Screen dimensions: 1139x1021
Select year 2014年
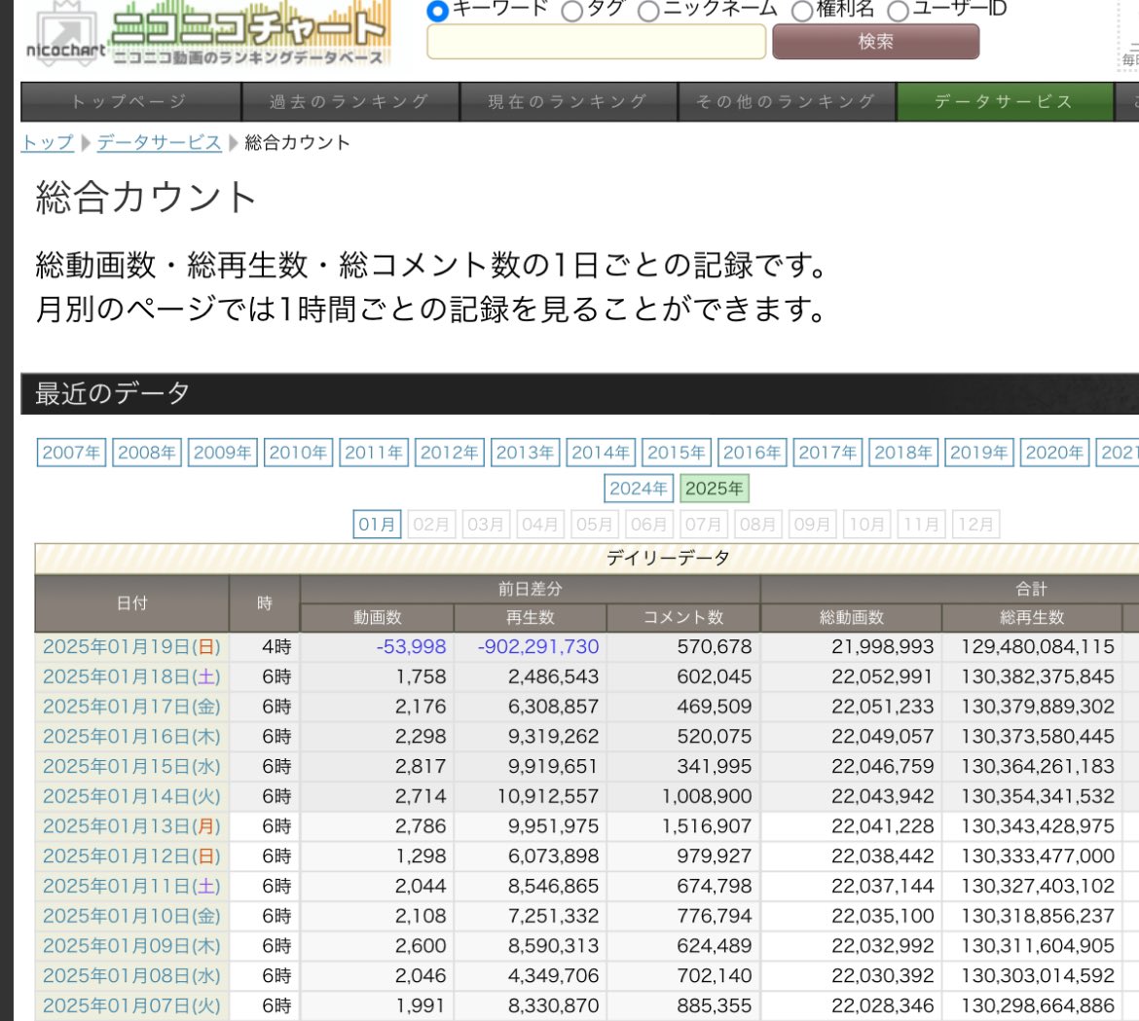point(601,453)
